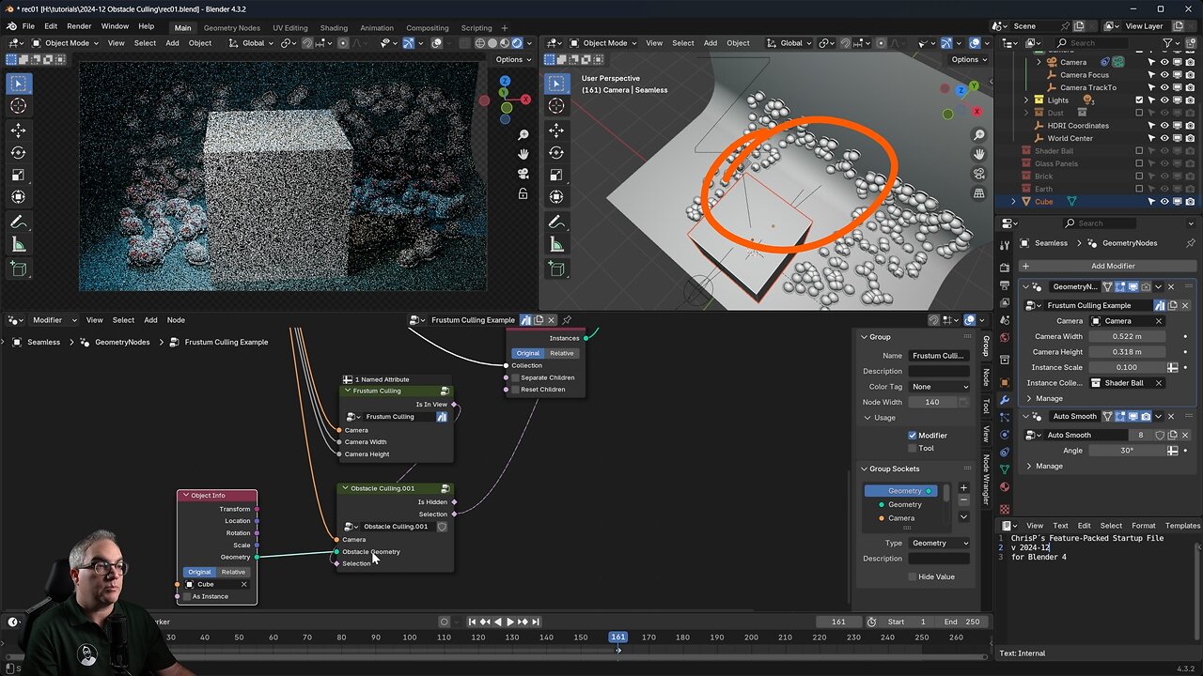This screenshot has height=676, width=1203.
Task: Select the Move tool in left rendered viewport
Action: tap(18, 130)
